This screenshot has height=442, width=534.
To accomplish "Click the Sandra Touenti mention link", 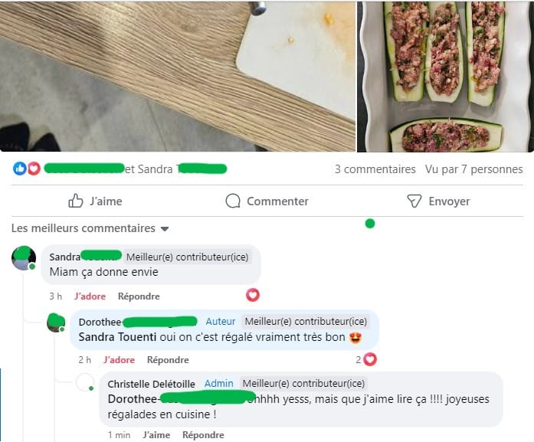I will click(117, 337).
